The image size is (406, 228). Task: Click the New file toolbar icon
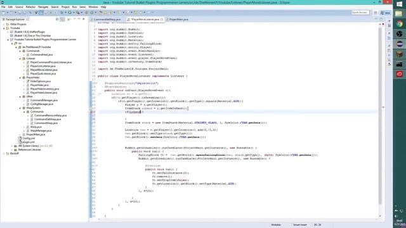3,13
